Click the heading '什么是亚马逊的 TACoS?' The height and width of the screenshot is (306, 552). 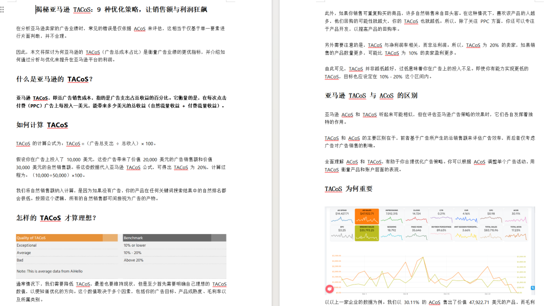click(54, 79)
